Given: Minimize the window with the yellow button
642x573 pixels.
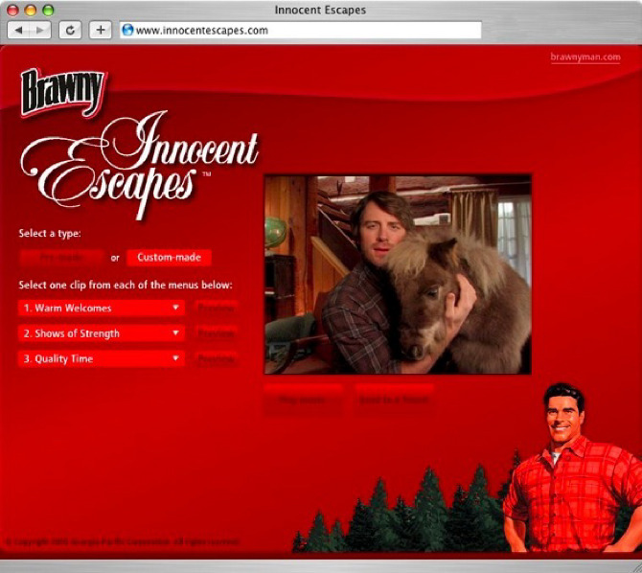Looking at the screenshot, I should pyautogui.click(x=31, y=11).
